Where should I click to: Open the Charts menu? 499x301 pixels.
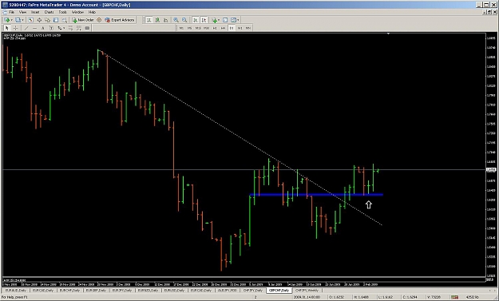49,12
